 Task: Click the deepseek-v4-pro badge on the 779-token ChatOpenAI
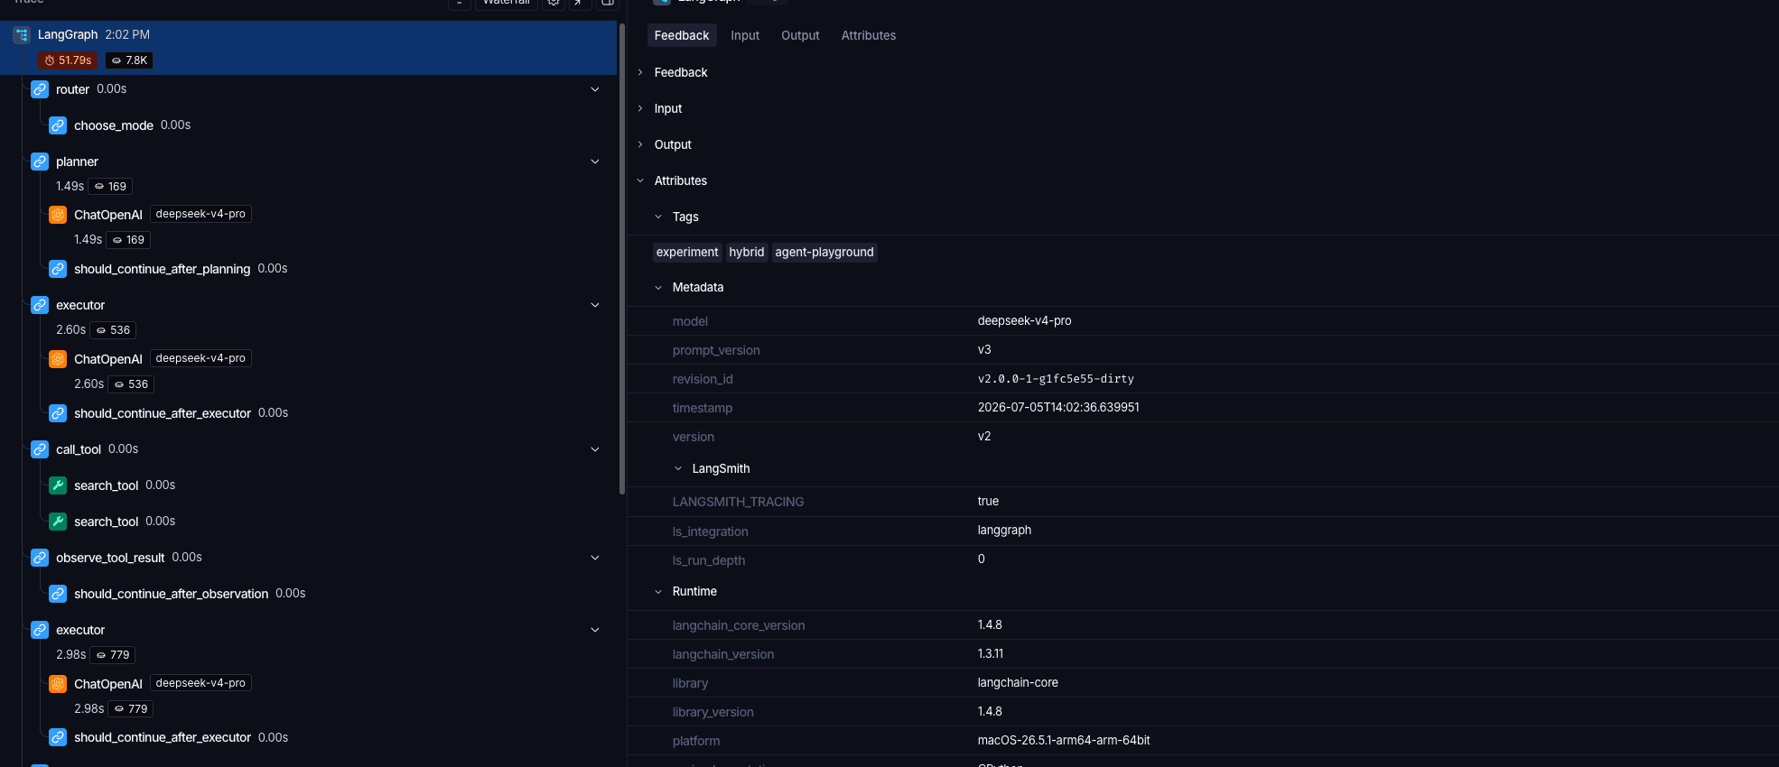click(200, 683)
